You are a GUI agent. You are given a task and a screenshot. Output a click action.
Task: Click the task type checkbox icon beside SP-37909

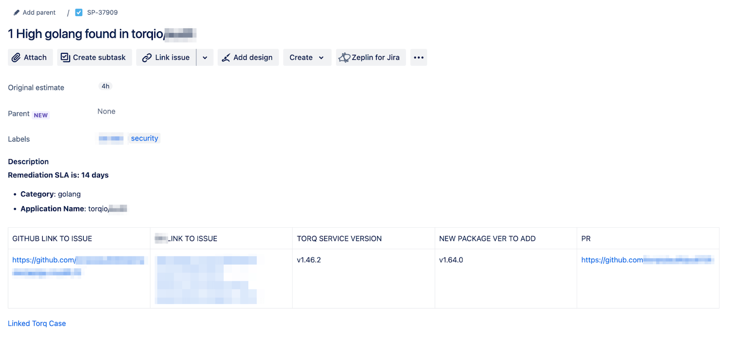(x=79, y=12)
